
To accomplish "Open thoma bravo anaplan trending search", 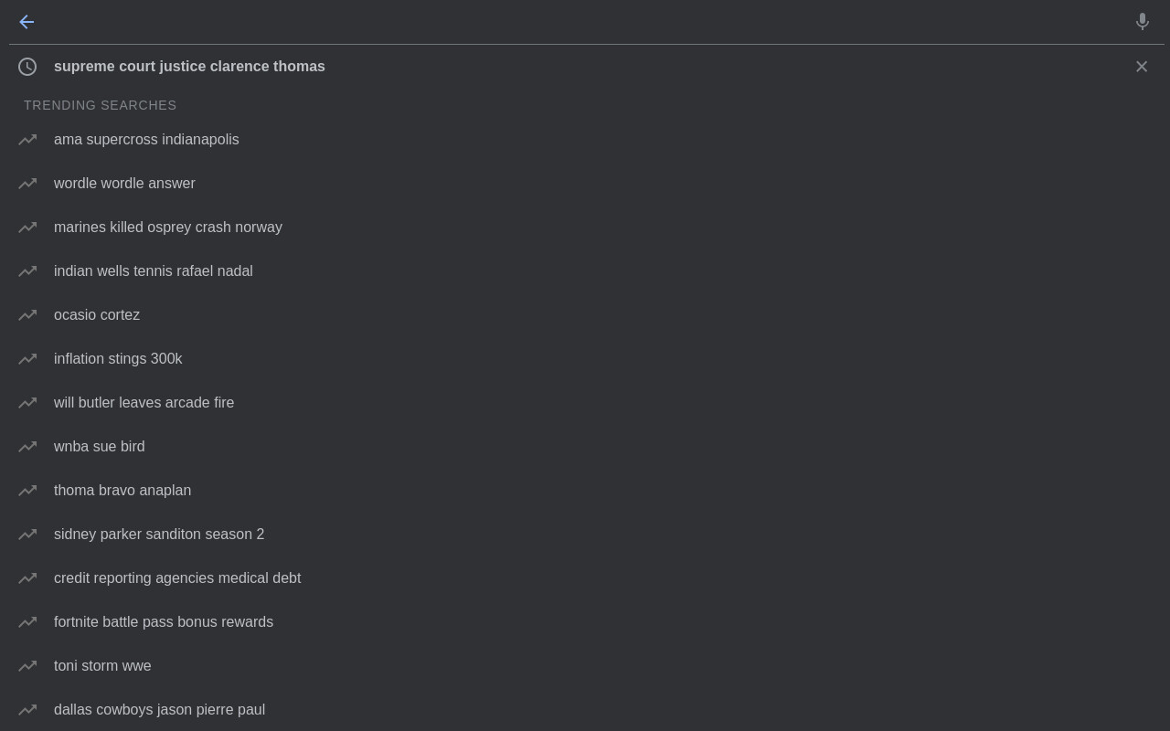I will click(x=585, y=491).
